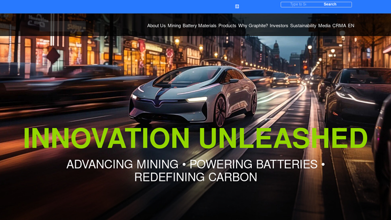The width and height of the screenshot is (391, 220).
Task: Select Products in the navigation bar
Action: click(x=227, y=26)
